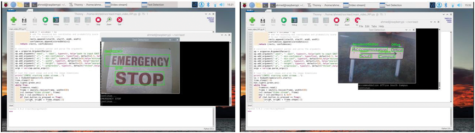Click the Zoom magnifier icon in left Thonny
Image resolution: width=475 pixels, height=133 pixels.
coord(109,20)
